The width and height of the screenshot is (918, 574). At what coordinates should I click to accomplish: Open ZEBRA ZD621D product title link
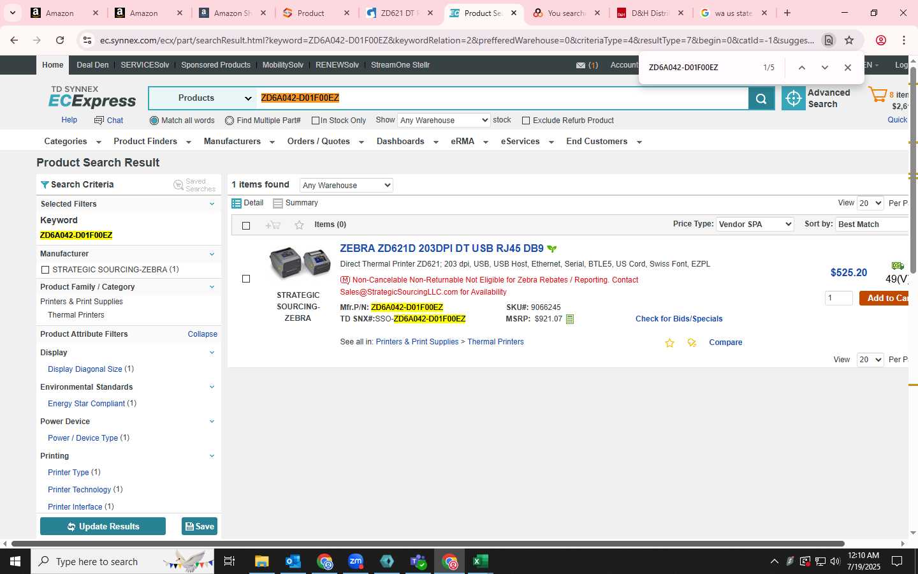point(442,249)
